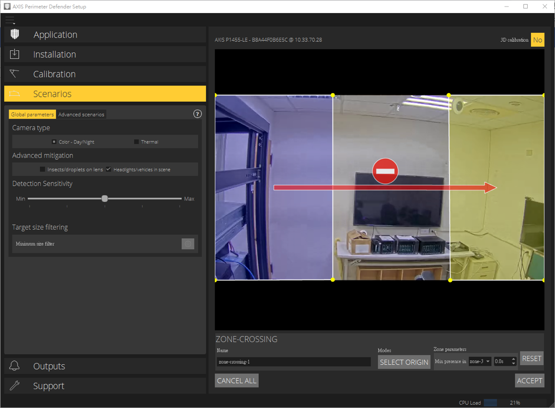555x408 pixels.
Task: Open the Global parameters tab
Action: point(32,114)
